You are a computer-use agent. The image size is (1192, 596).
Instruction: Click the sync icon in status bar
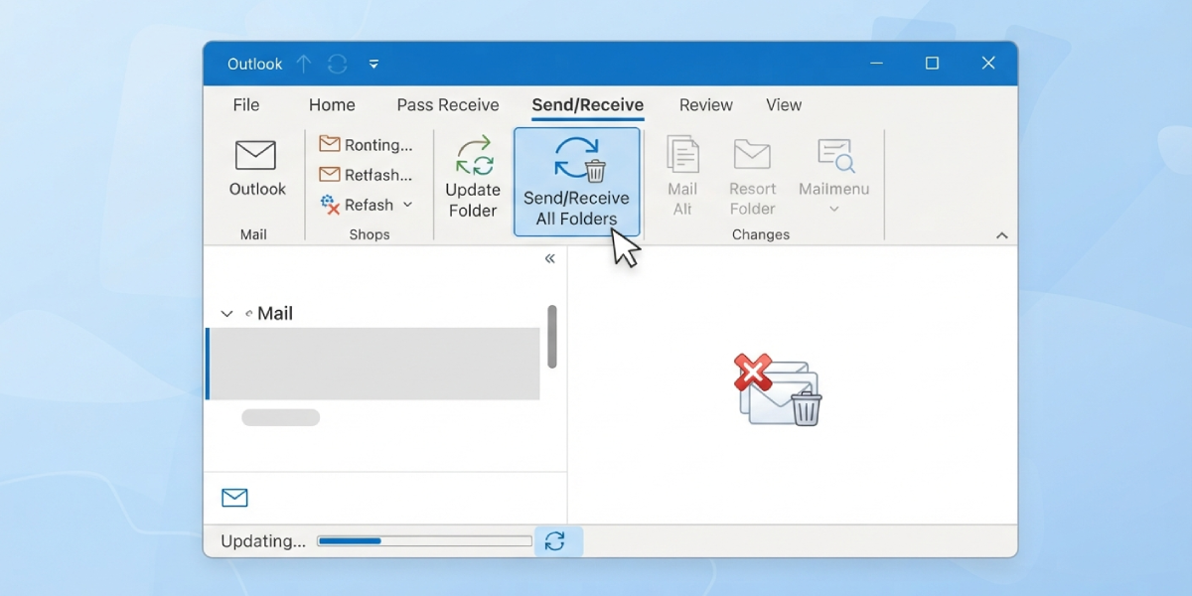click(555, 541)
